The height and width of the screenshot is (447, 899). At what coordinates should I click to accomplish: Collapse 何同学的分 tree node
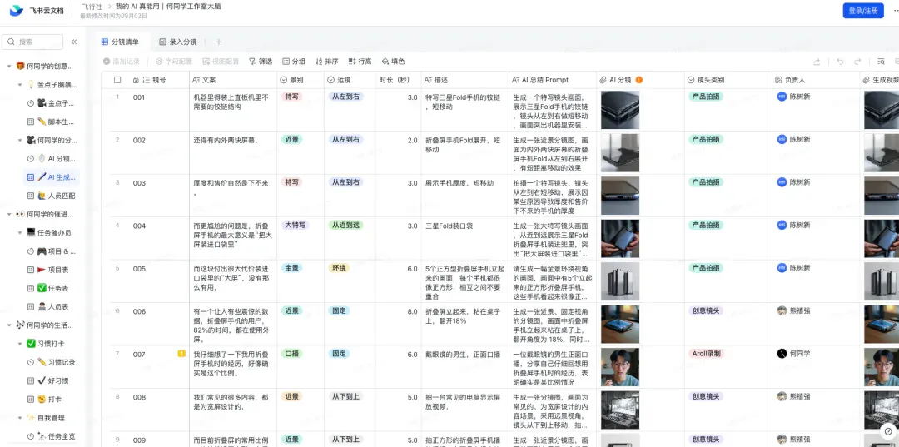tap(20, 141)
